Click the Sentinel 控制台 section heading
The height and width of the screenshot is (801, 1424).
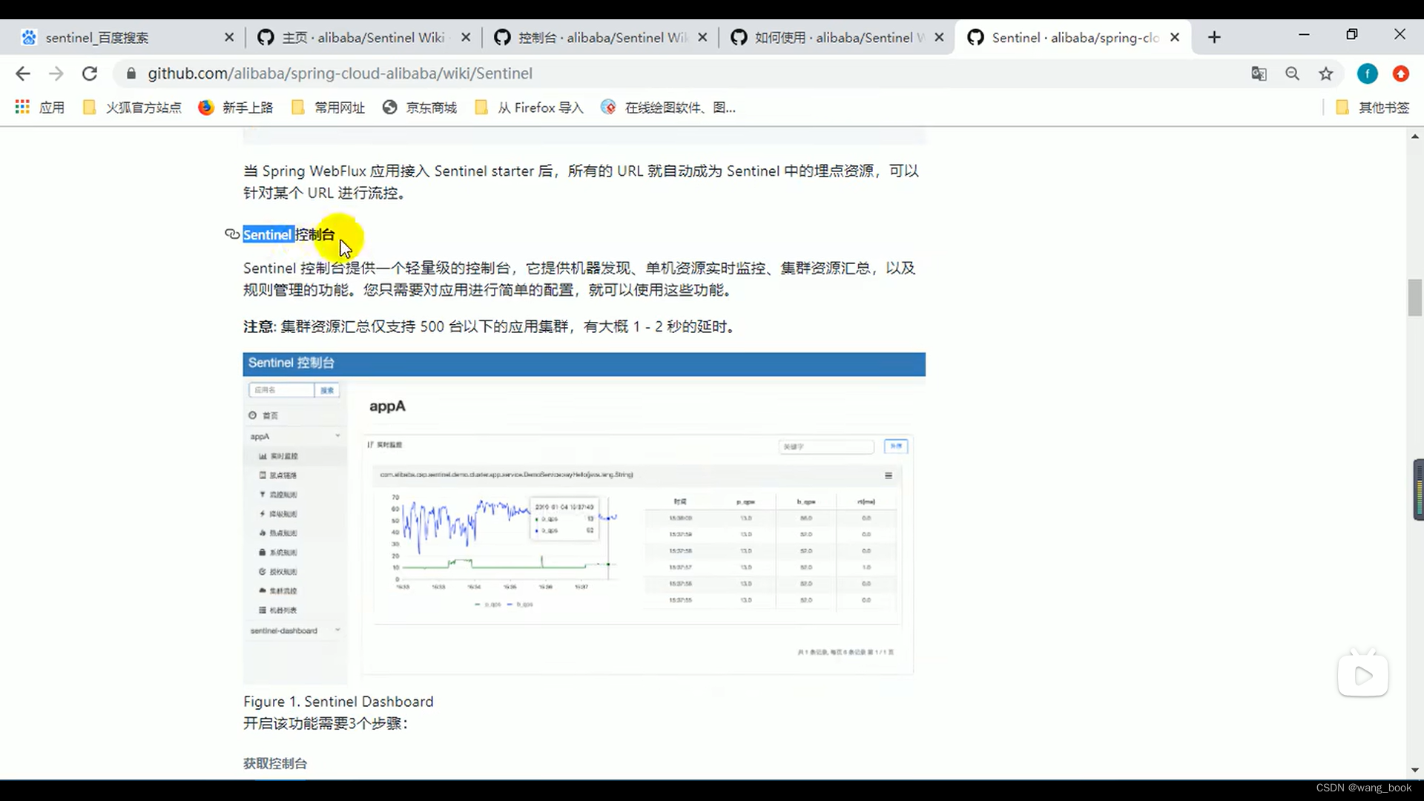tap(289, 234)
